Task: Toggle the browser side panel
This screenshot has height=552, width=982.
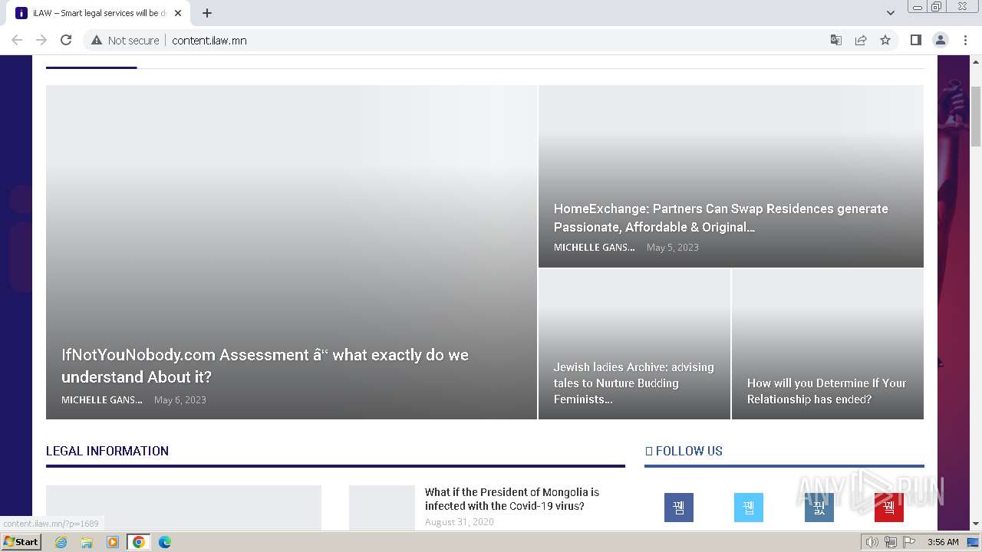Action: point(915,40)
